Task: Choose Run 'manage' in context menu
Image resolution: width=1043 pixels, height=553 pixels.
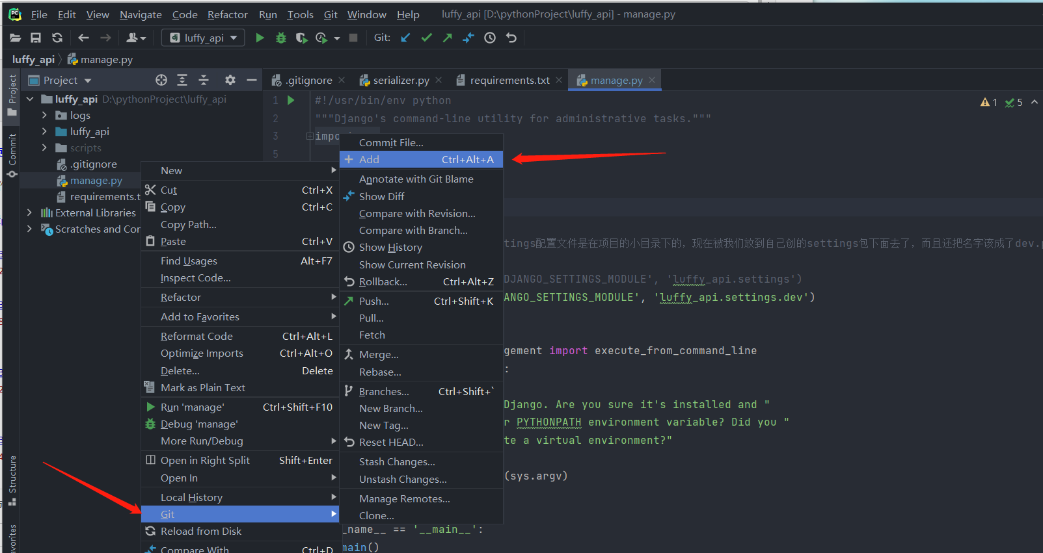Action: pyautogui.click(x=239, y=407)
